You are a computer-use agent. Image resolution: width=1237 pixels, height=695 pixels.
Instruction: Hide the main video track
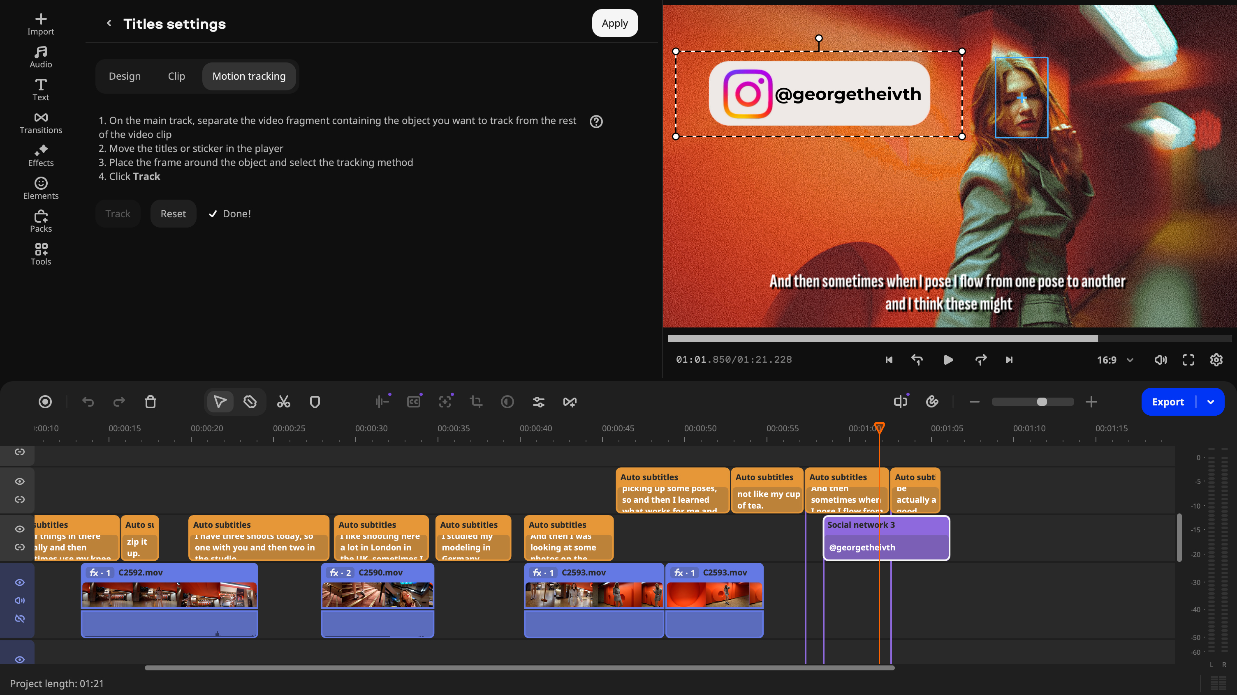click(20, 582)
